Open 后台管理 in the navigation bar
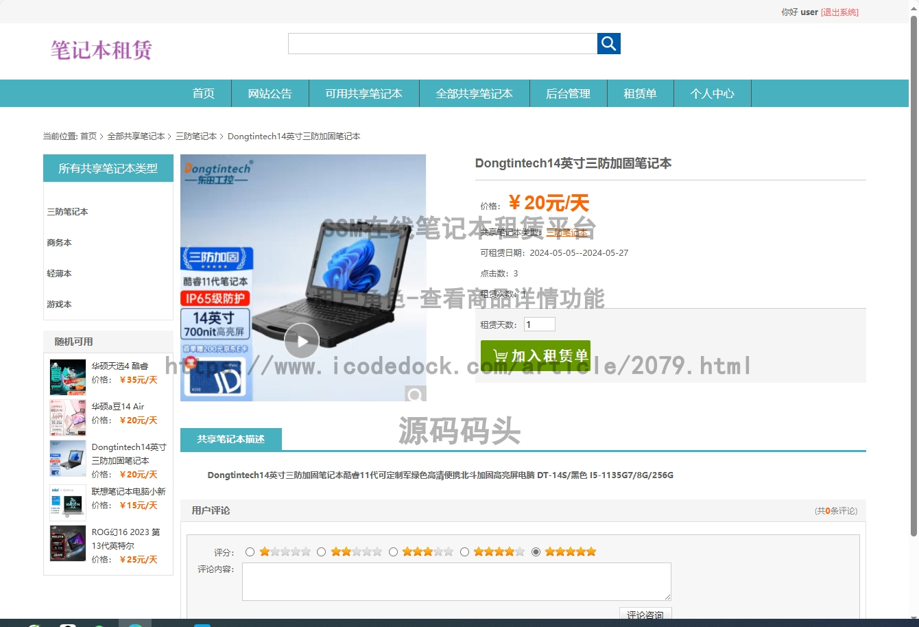The image size is (919, 627). point(569,93)
